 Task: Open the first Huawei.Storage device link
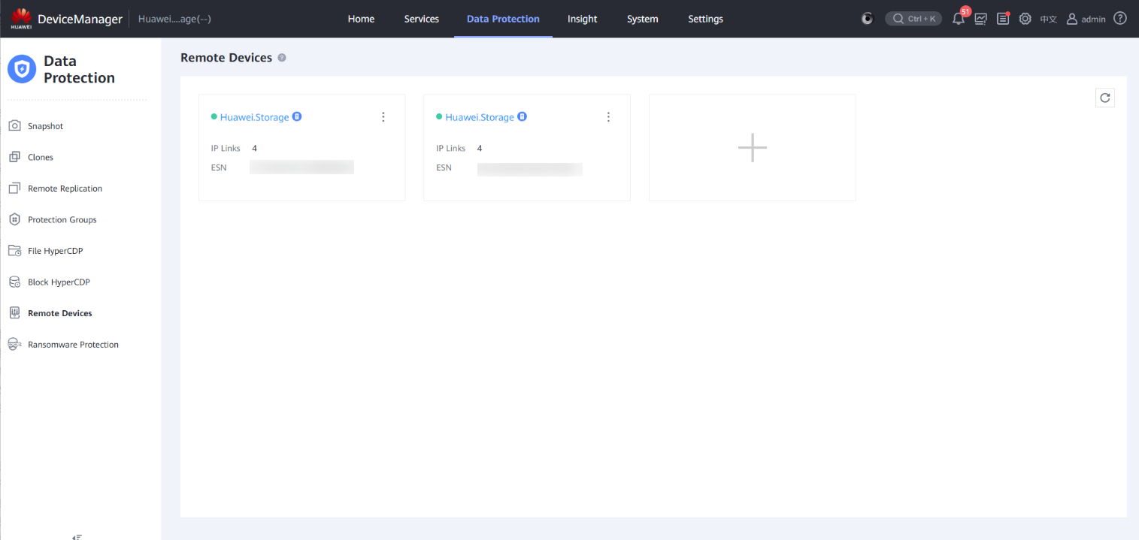click(x=254, y=117)
